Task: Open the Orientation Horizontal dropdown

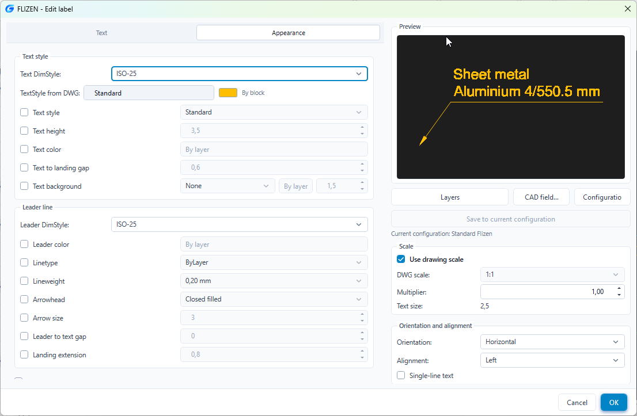Action: pos(552,342)
